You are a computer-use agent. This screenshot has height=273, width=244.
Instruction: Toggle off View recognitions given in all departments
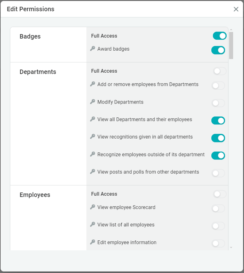coord(218,138)
